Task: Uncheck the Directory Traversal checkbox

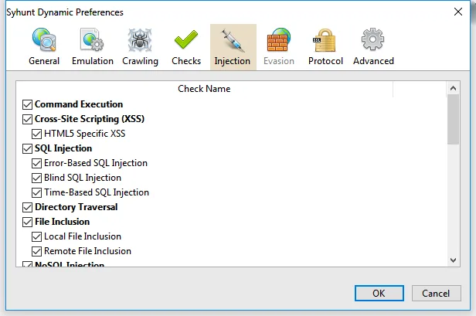Action: 27,207
